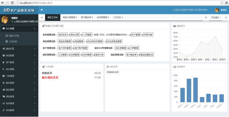Click the 供应商资料管理 flow box
This screenshot has height=117, width=229.
coord(95,41)
